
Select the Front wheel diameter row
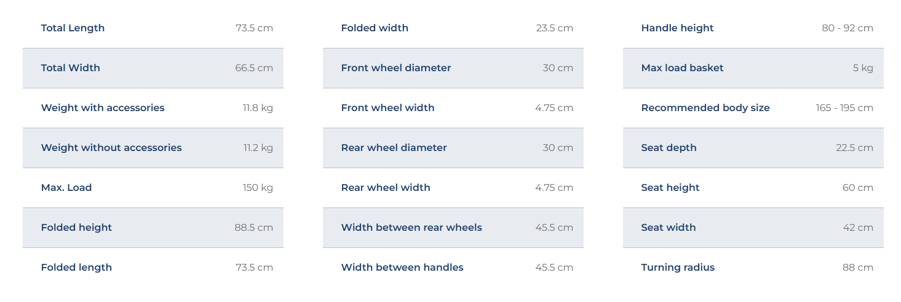(453, 68)
